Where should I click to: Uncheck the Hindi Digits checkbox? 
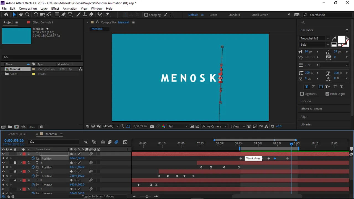tap(327, 94)
